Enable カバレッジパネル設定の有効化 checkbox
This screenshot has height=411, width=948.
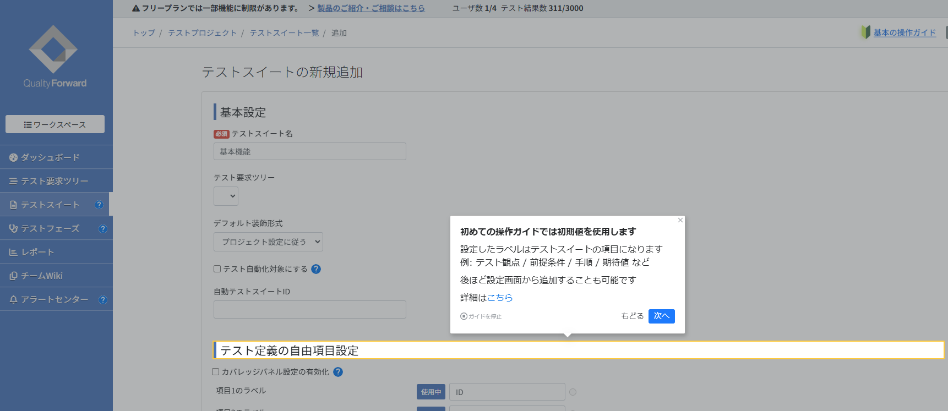tap(216, 372)
